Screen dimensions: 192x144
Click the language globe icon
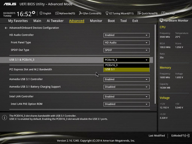(41, 13)
